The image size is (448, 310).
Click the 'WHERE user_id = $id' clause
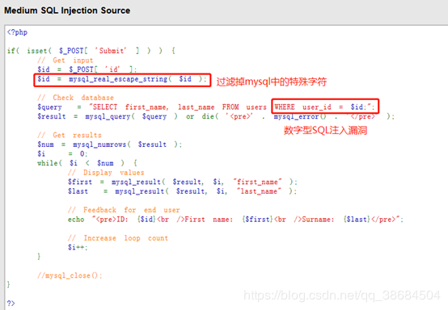[320, 107]
